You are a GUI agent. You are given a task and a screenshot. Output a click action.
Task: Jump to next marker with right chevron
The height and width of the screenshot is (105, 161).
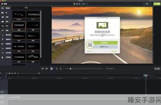pyautogui.click(x=61, y=69)
